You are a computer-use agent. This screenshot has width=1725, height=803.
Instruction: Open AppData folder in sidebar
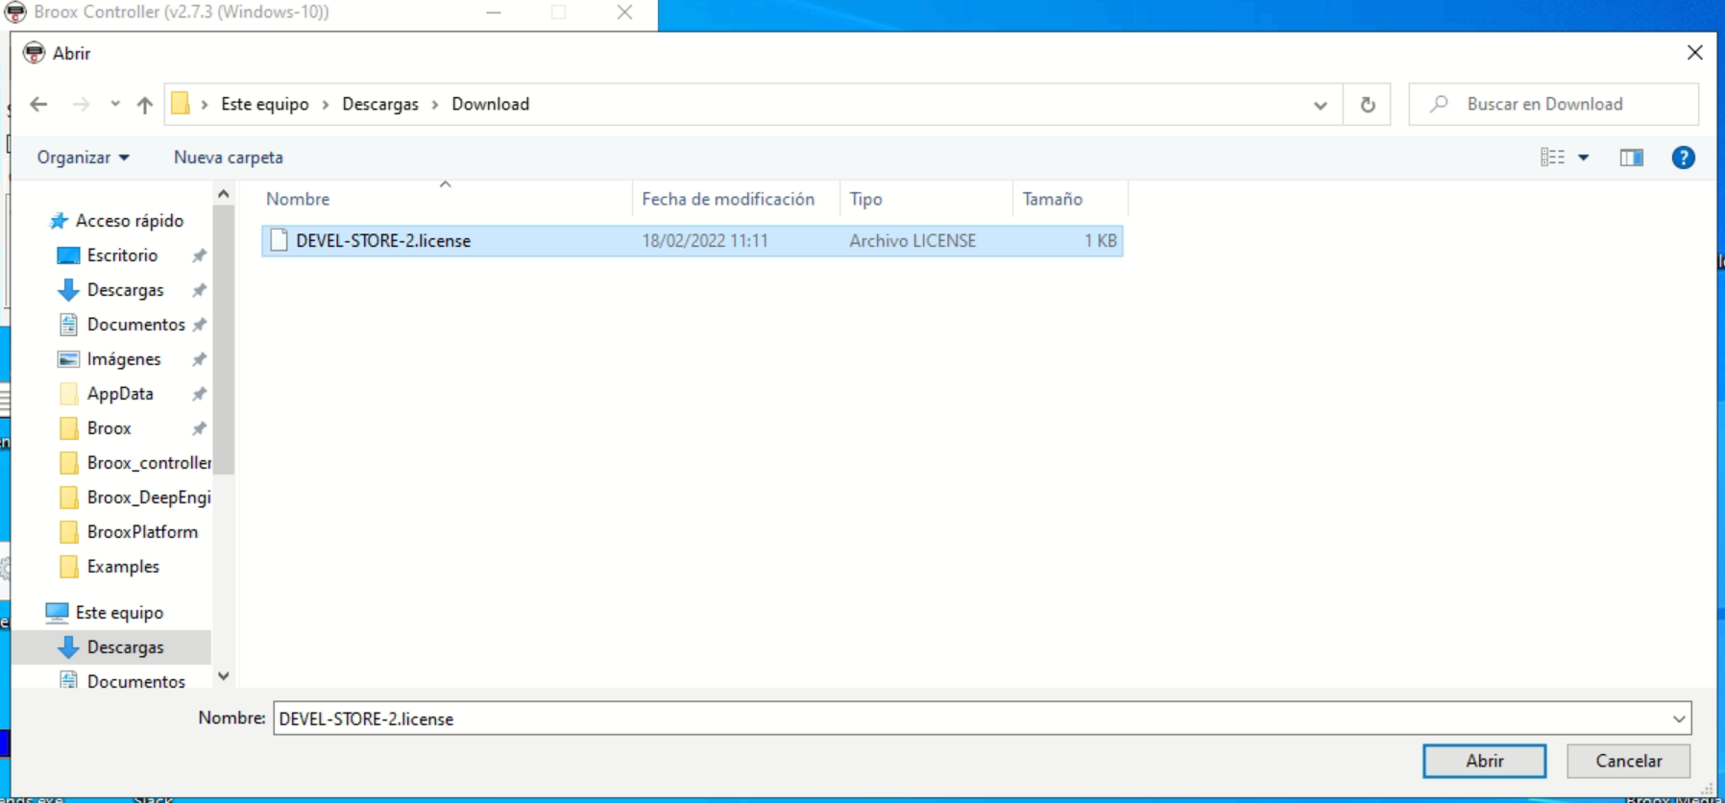point(120,394)
